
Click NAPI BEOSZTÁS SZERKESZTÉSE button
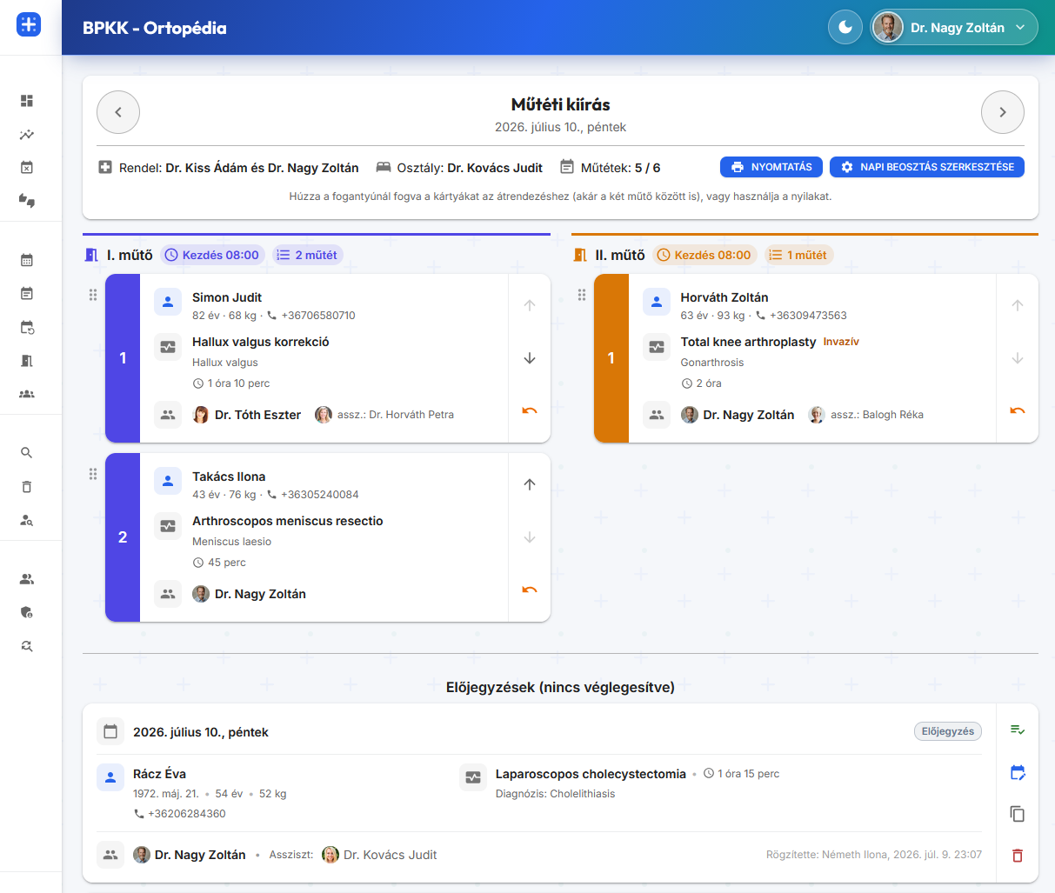coord(927,167)
